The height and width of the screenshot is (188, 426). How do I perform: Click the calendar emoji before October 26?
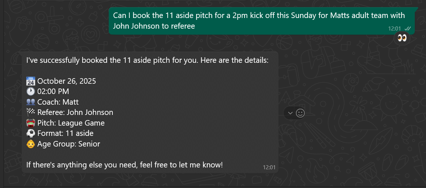pos(31,81)
